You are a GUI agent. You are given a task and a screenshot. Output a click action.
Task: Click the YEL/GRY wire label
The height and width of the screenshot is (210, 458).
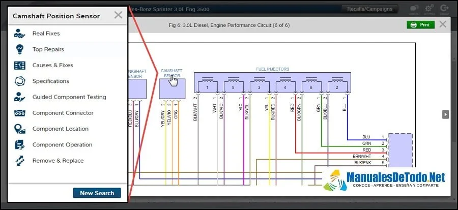pyautogui.click(x=163, y=118)
